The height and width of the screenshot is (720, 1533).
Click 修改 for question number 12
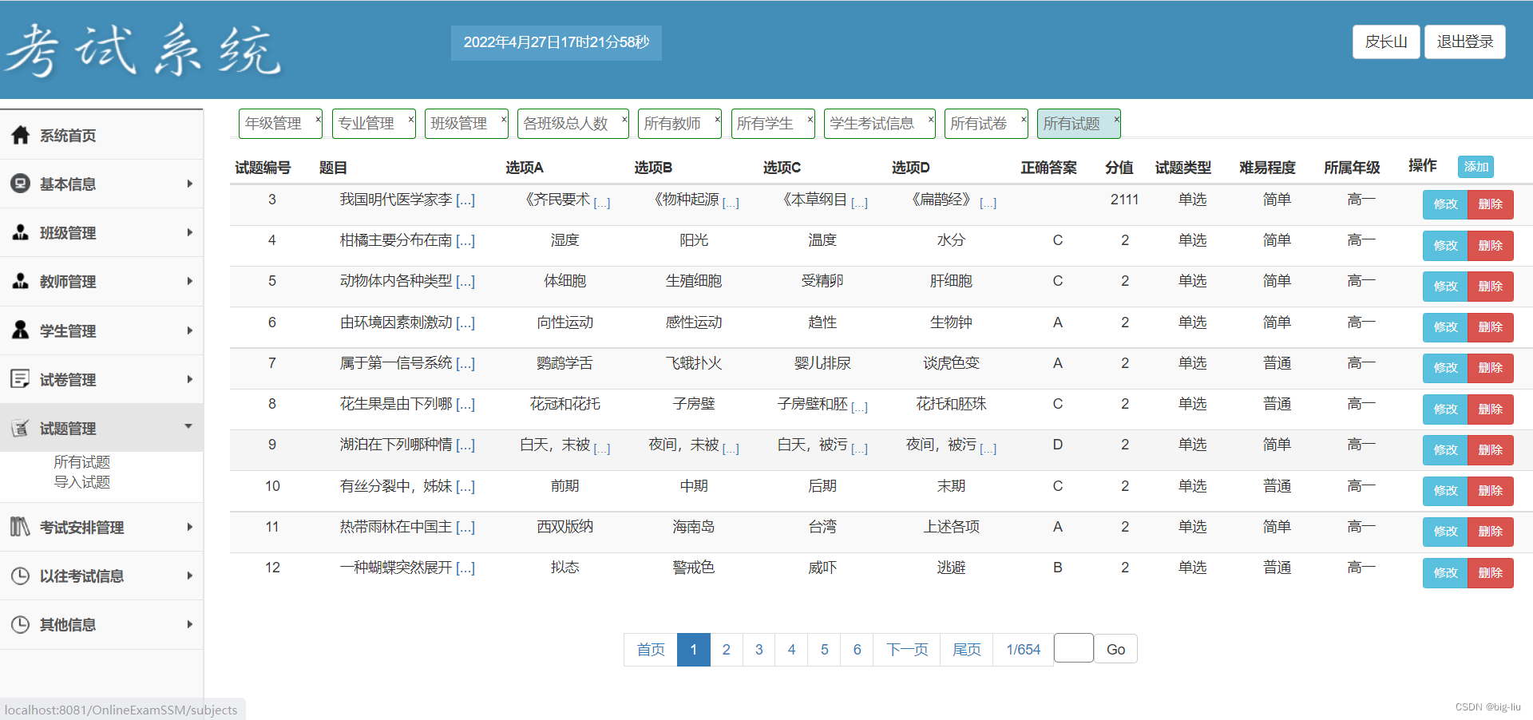coord(1445,573)
